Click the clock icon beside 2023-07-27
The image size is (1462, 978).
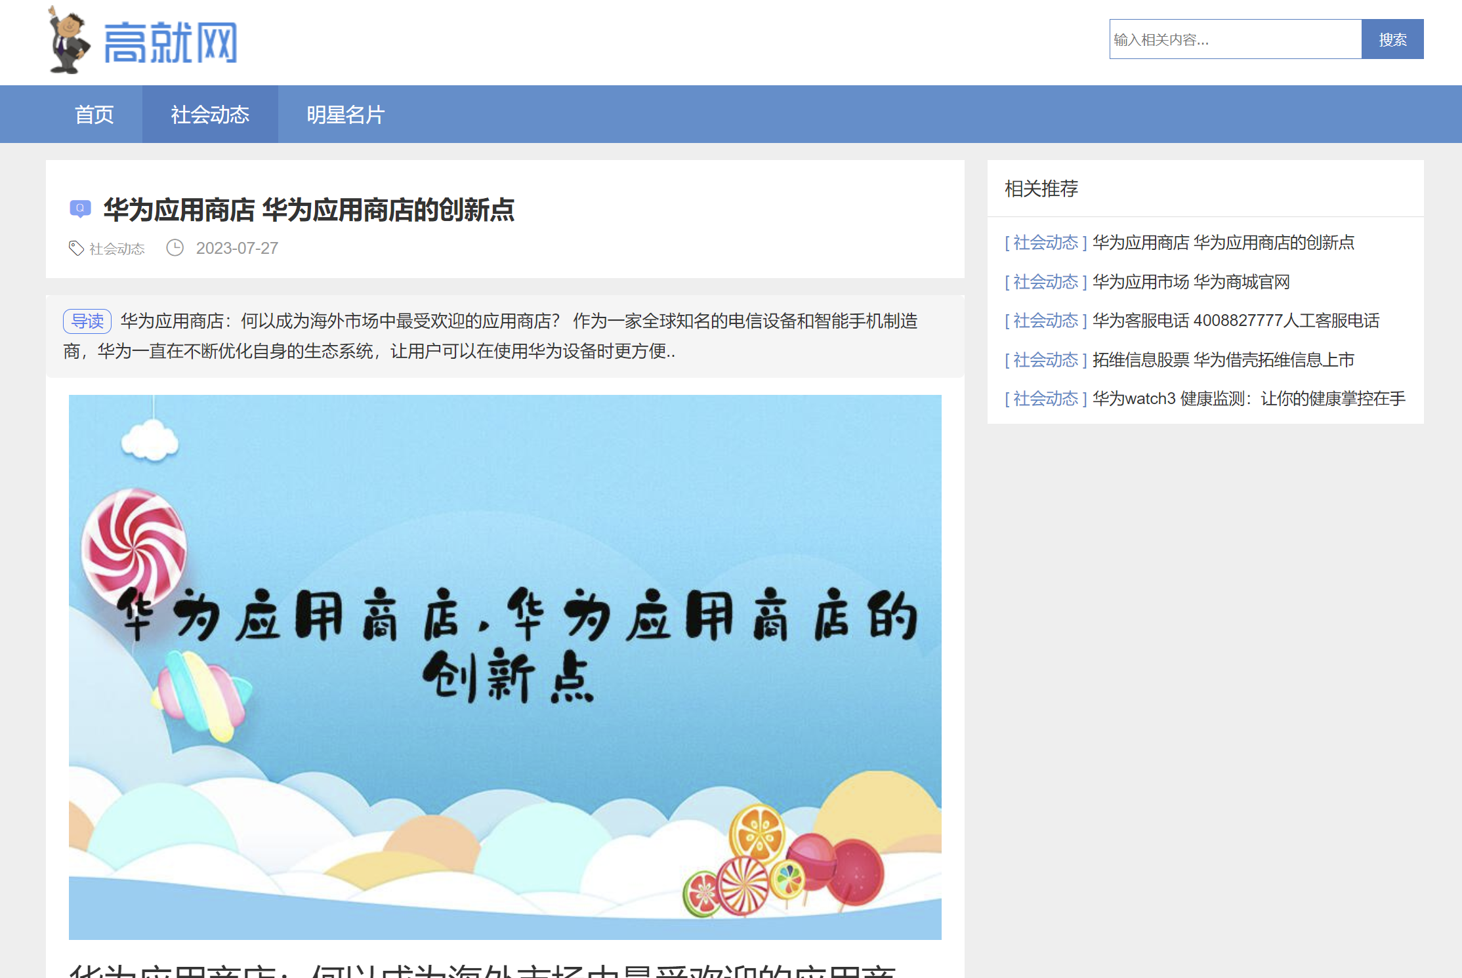tap(175, 248)
